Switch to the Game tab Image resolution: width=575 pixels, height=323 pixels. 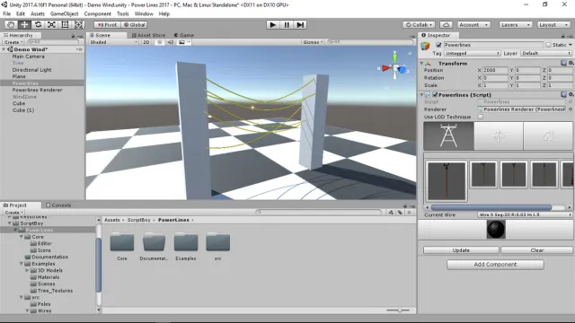tap(184, 35)
